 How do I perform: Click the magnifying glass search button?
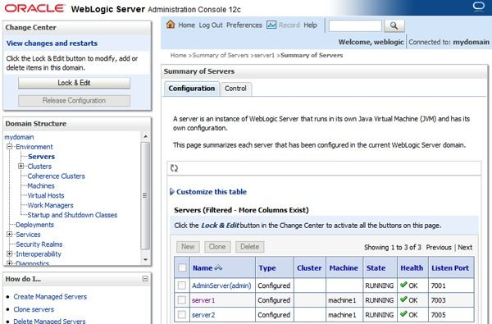click(394, 25)
